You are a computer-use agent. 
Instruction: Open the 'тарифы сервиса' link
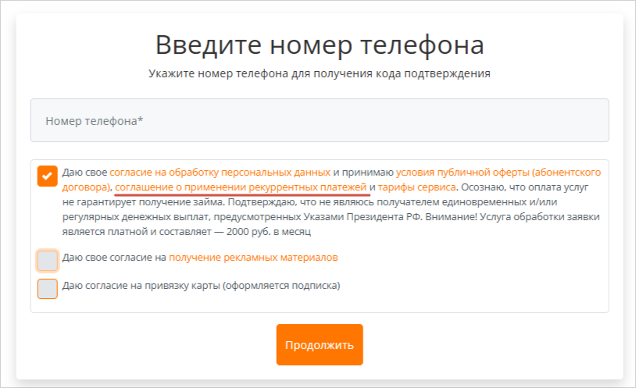point(417,188)
